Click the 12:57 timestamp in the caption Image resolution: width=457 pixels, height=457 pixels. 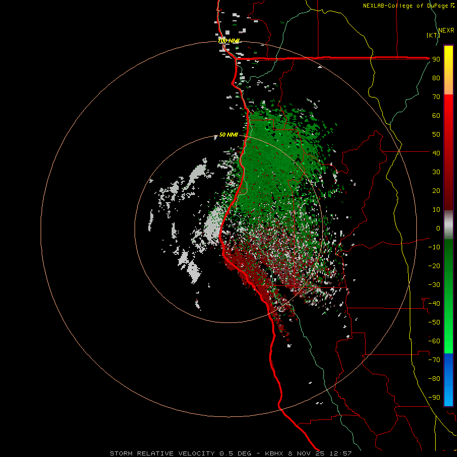point(340,453)
